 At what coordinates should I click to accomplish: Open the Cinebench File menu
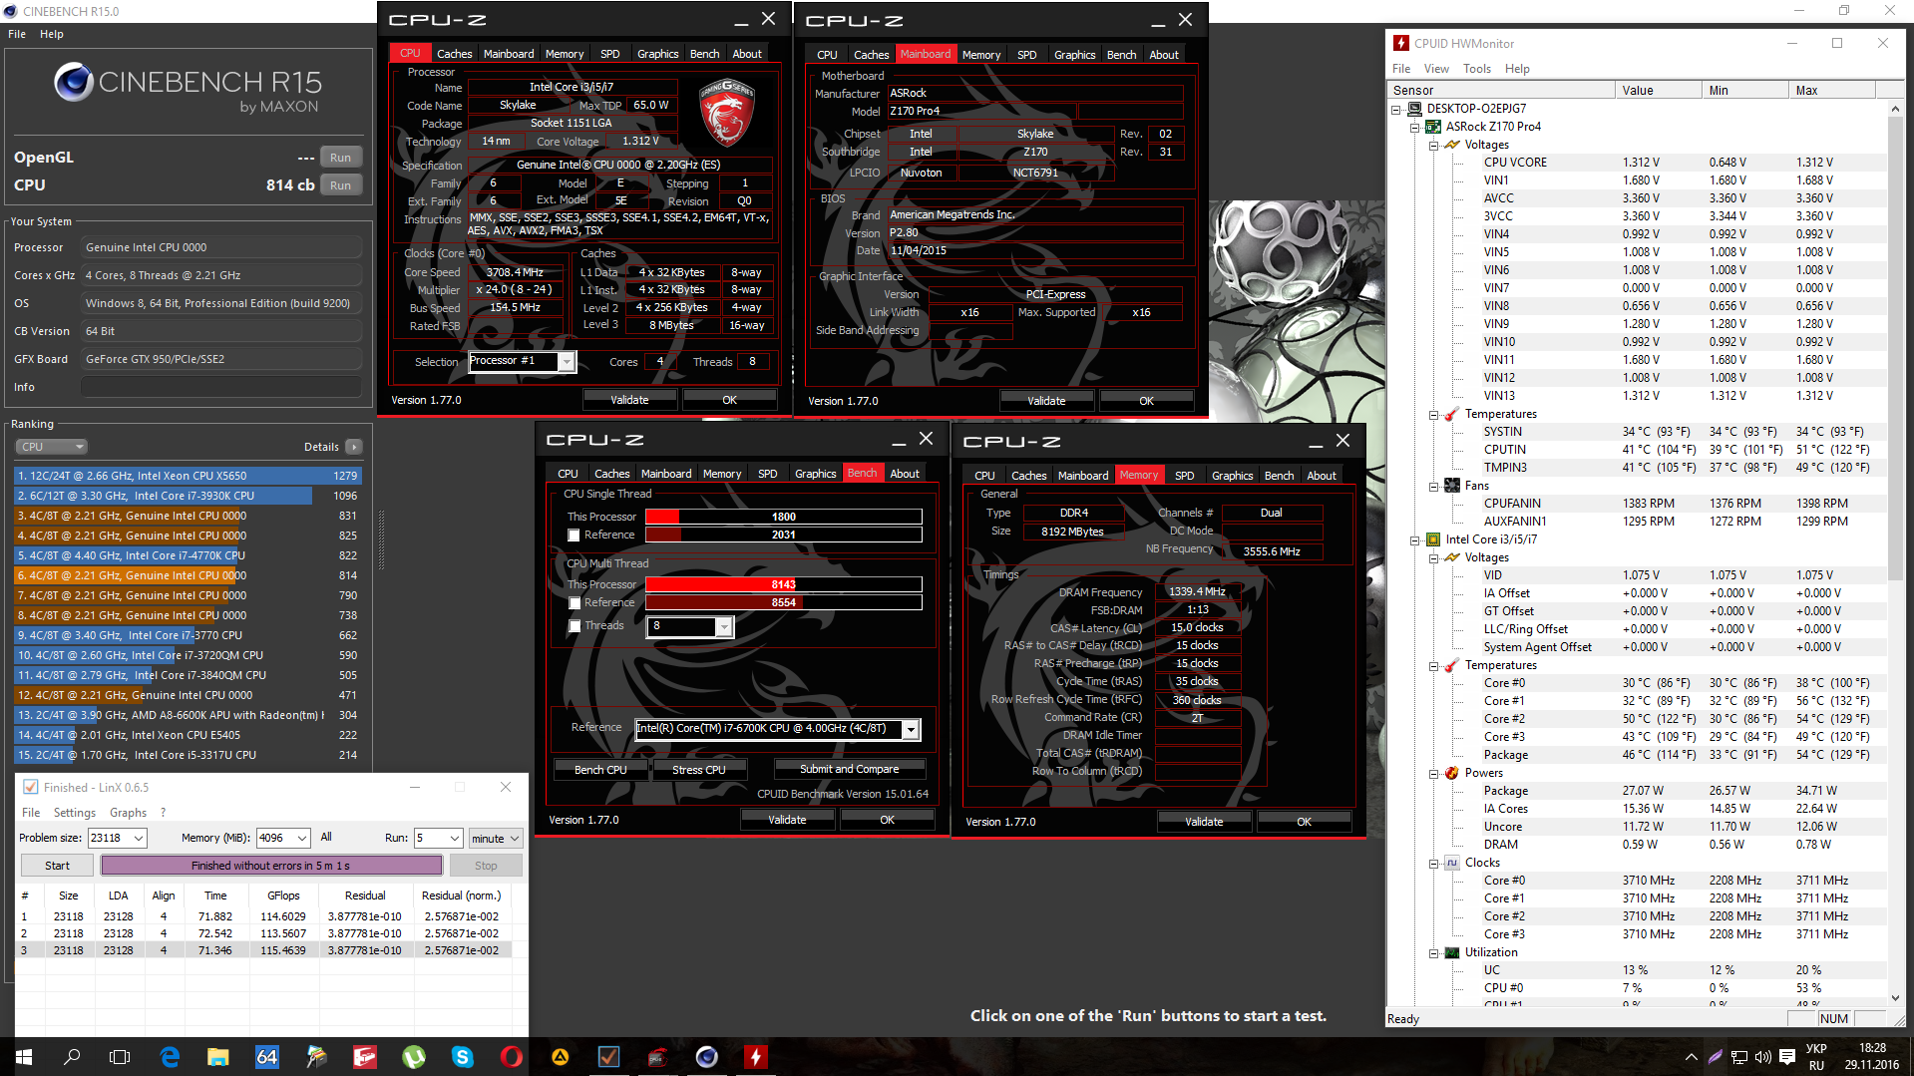pos(17,34)
